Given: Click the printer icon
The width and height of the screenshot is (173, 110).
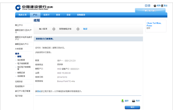Looking at the screenshot, I should (133, 101).
